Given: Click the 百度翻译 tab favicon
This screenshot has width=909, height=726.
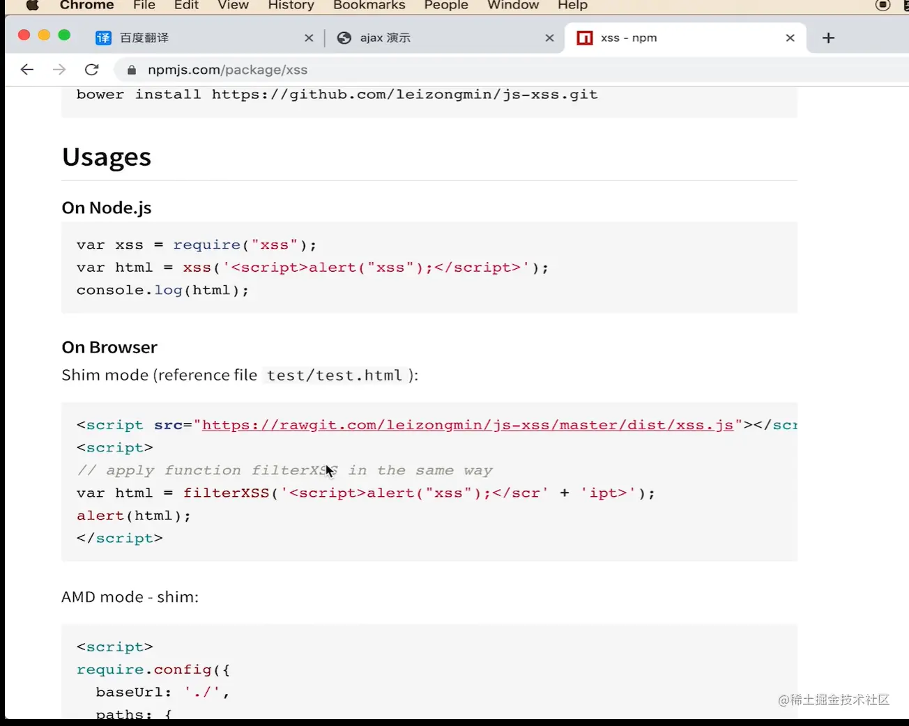Looking at the screenshot, I should (103, 38).
